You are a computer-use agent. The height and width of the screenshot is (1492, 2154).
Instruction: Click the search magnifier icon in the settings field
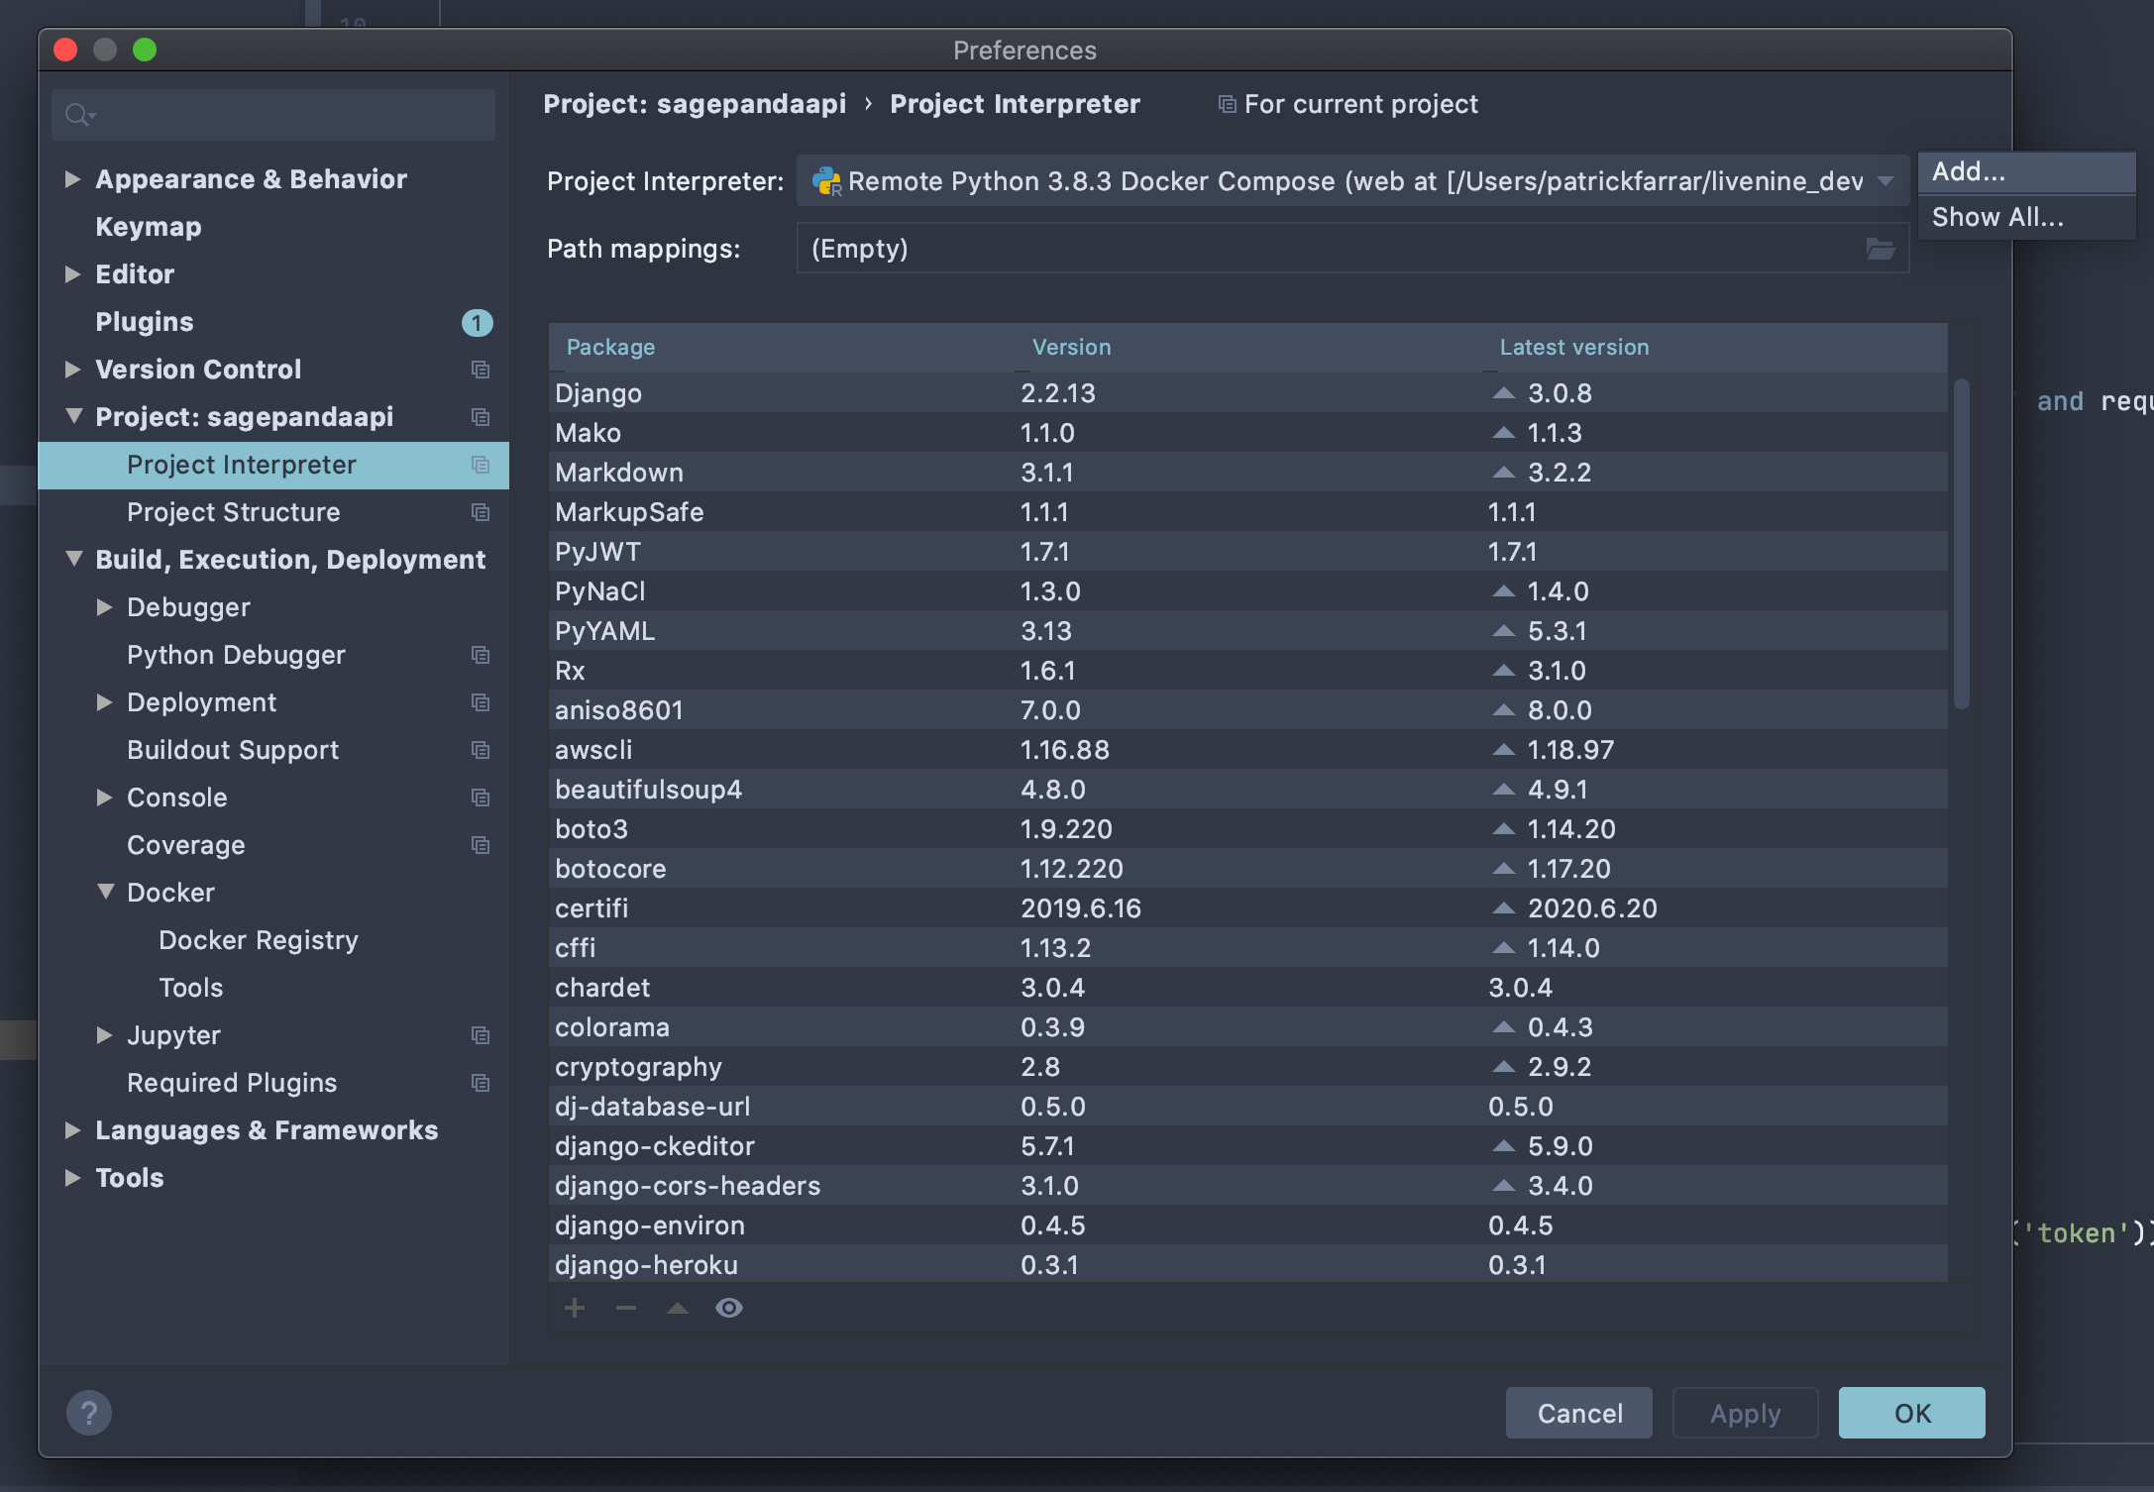(79, 115)
